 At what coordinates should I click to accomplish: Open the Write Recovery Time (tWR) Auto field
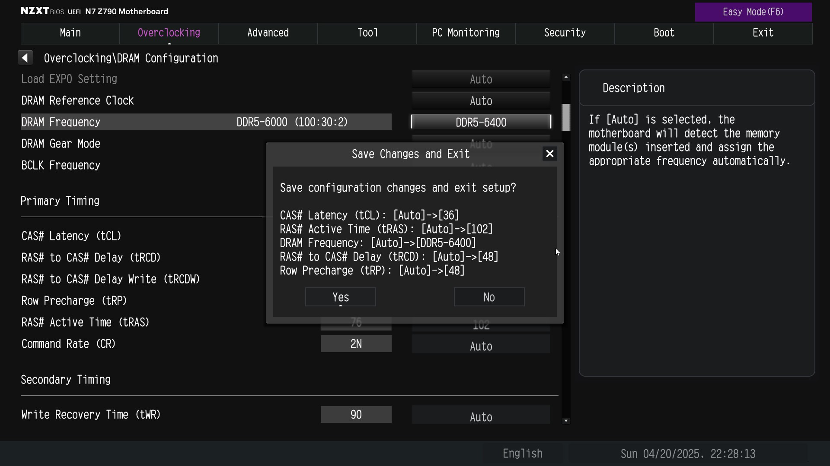pos(481,416)
